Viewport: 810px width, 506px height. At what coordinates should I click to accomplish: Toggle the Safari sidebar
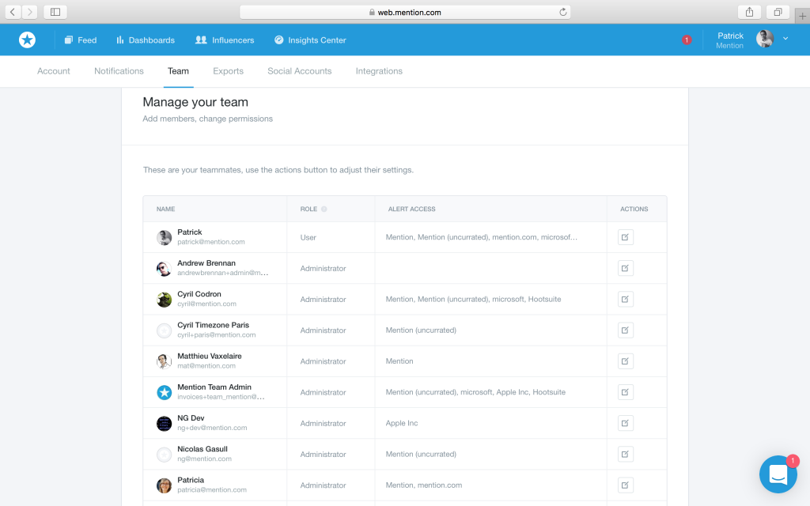click(55, 12)
